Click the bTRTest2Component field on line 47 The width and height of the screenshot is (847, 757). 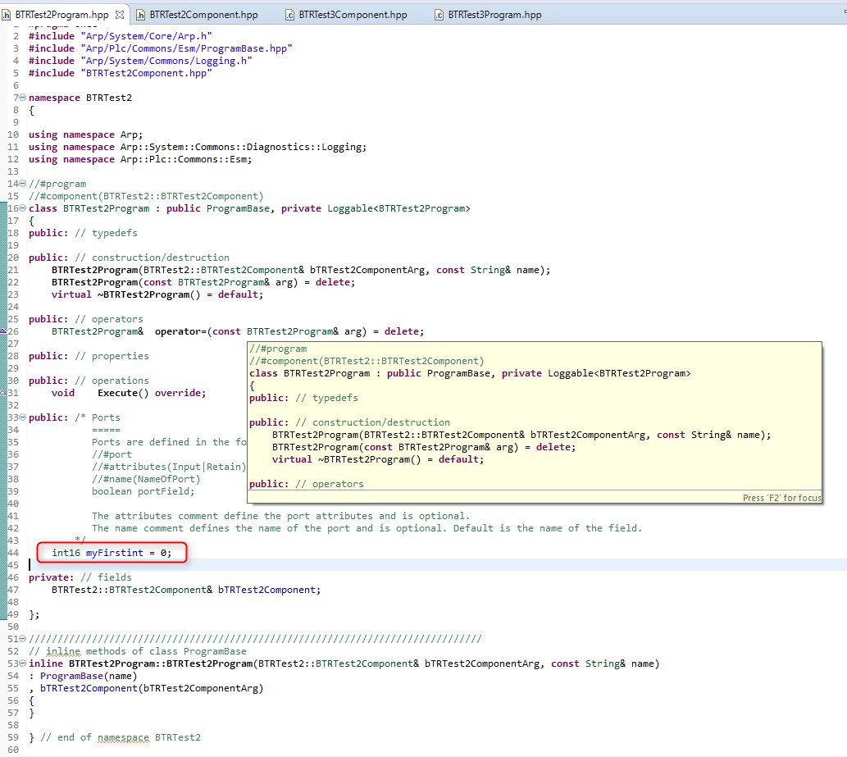[x=266, y=590]
